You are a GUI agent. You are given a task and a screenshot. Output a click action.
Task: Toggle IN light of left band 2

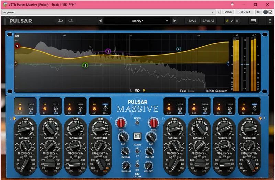[45, 109]
